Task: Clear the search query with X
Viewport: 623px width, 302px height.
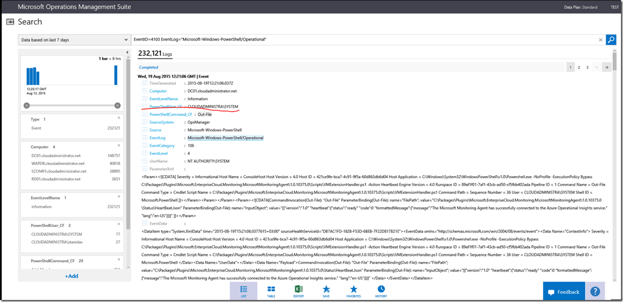Action: coord(600,40)
